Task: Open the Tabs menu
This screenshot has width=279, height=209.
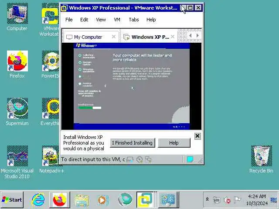Action: 134,20
